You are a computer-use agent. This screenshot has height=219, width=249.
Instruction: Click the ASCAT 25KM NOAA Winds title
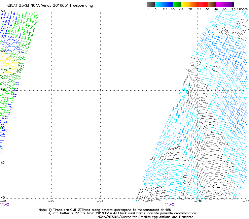coord(49,5)
